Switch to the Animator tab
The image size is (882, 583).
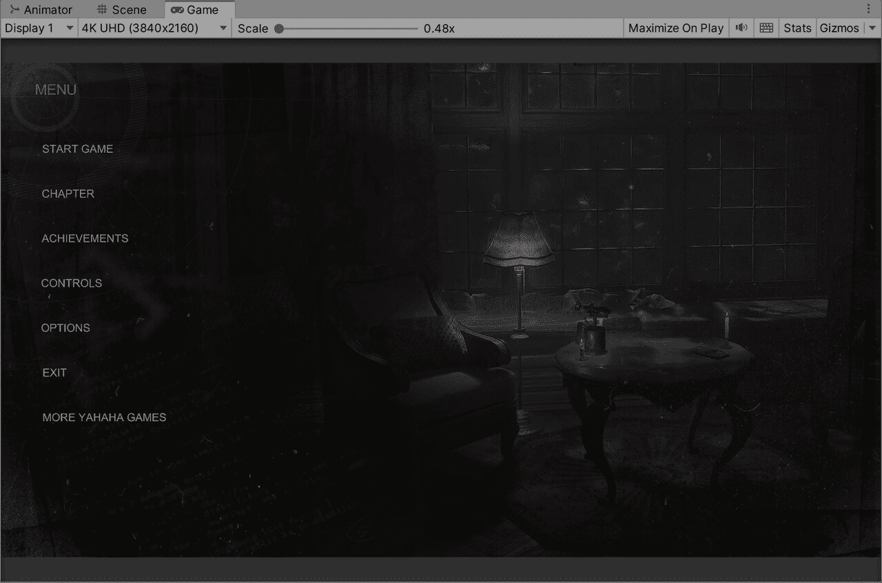48,10
